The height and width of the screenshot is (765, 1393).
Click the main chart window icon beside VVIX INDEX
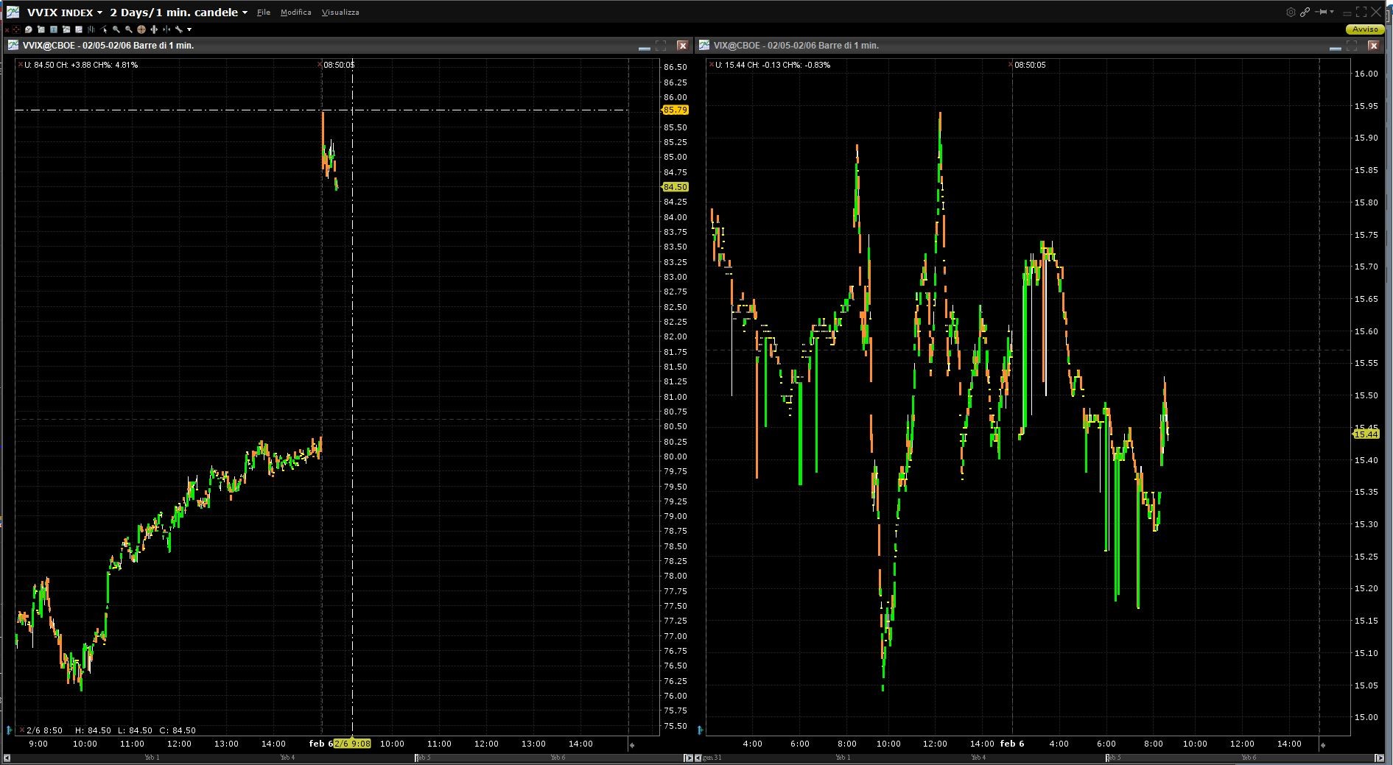coord(13,12)
